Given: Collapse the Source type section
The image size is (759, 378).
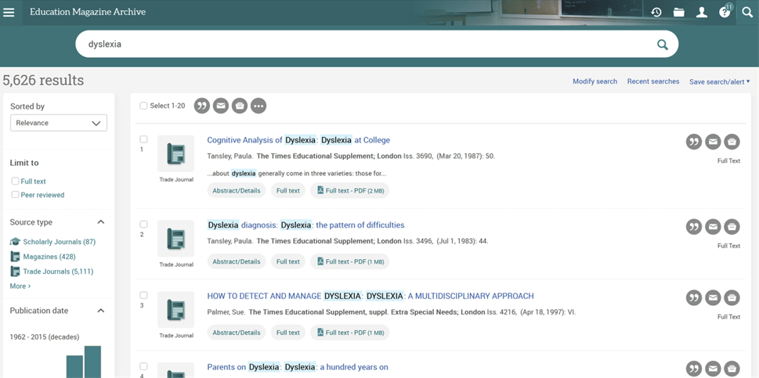Looking at the screenshot, I should (100, 222).
